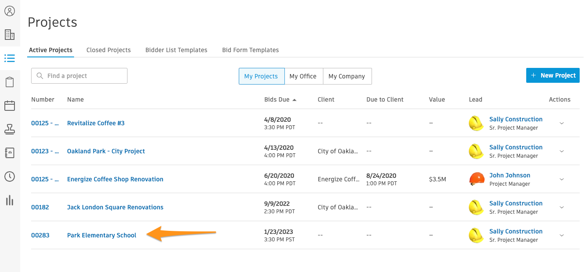Expand actions for Oakland Park - City Project
Image resolution: width=588 pixels, height=272 pixels.
tap(562, 151)
